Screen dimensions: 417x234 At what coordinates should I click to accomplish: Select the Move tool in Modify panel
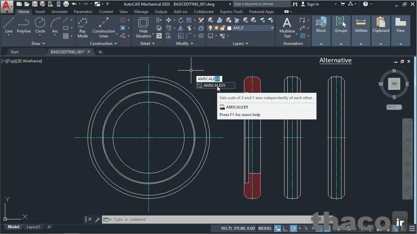pos(168,20)
